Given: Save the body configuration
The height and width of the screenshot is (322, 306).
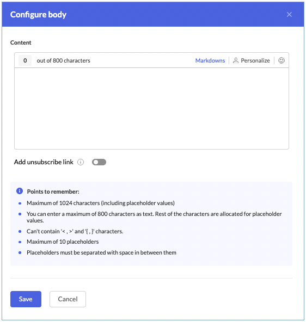Looking at the screenshot, I should point(26,299).
